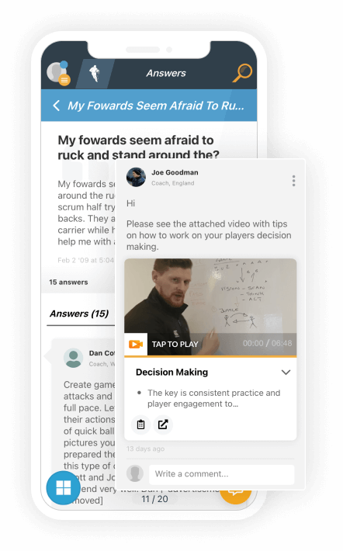Click the video progress bar under thumbnail

tap(210, 356)
